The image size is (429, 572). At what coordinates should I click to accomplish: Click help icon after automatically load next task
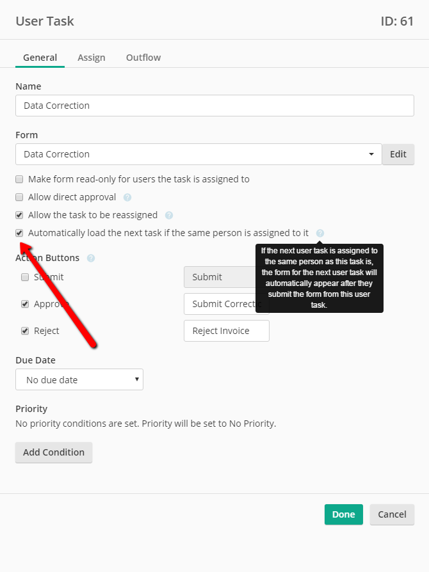click(x=320, y=233)
